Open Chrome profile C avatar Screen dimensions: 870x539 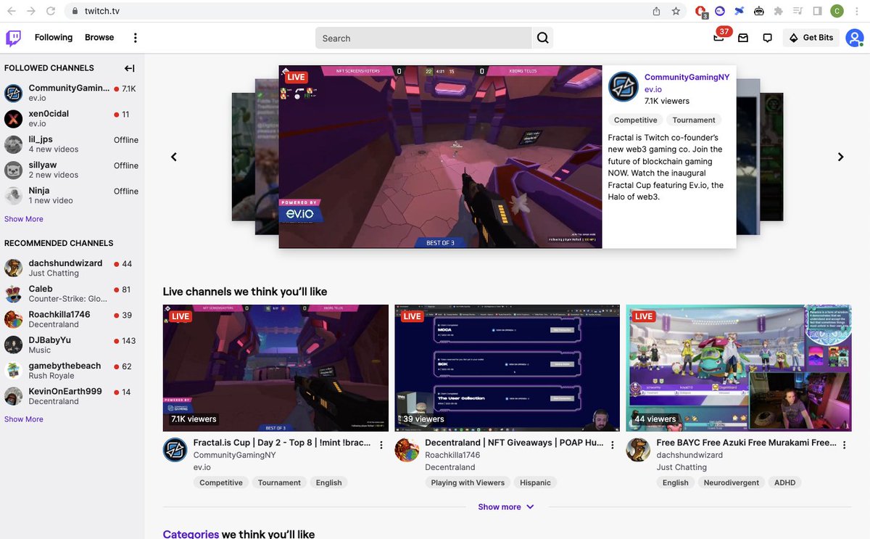837,11
